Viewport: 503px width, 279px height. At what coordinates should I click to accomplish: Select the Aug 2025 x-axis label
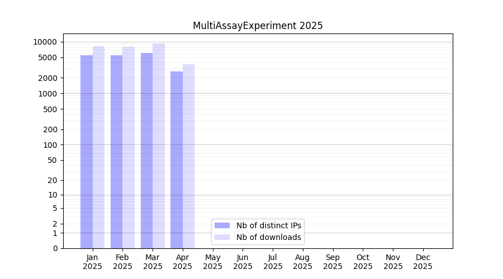click(302, 262)
